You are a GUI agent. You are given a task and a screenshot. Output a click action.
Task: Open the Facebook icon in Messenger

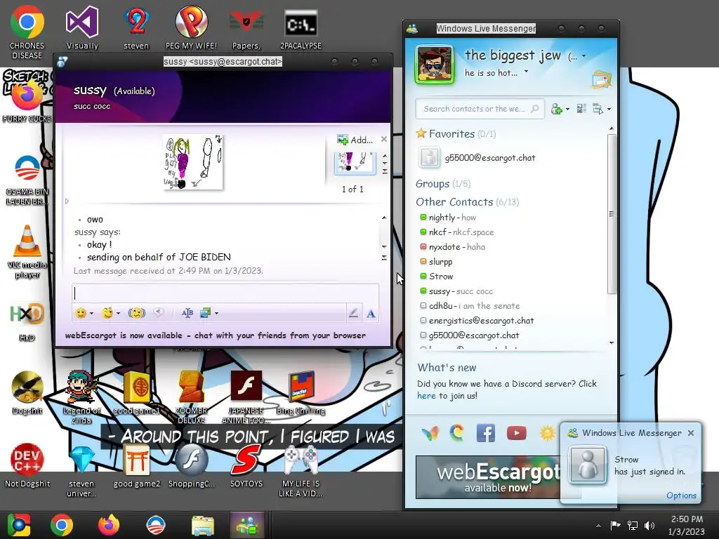(x=486, y=432)
